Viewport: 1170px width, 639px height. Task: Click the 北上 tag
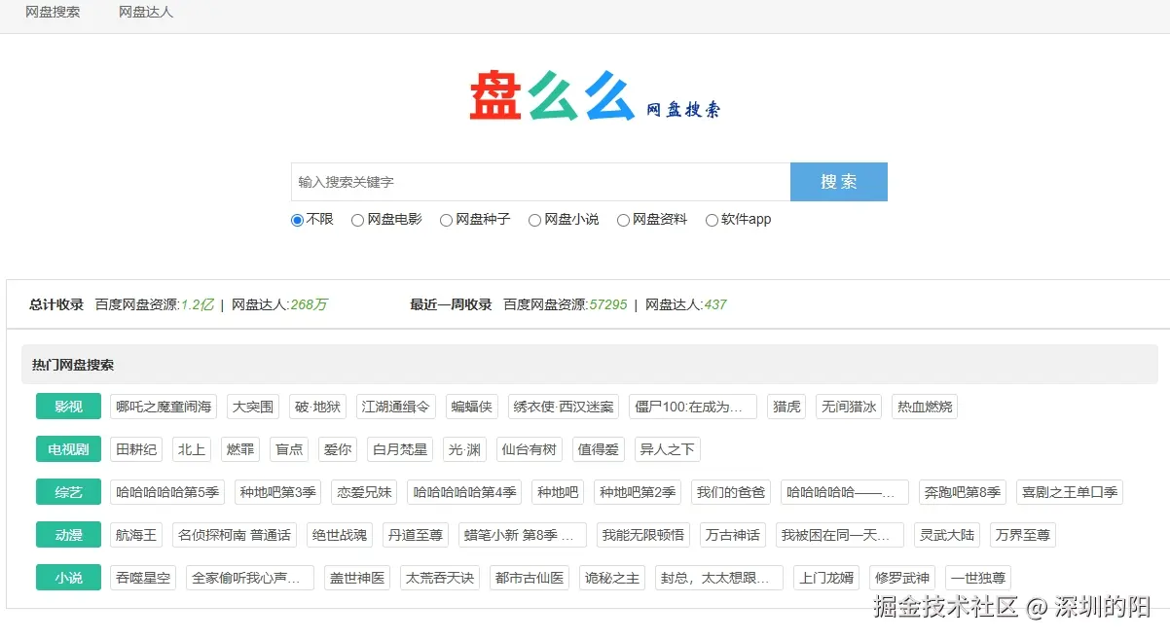tap(192, 449)
